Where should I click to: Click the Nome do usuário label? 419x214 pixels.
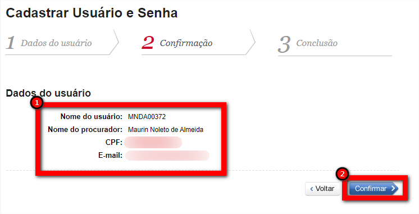point(92,116)
